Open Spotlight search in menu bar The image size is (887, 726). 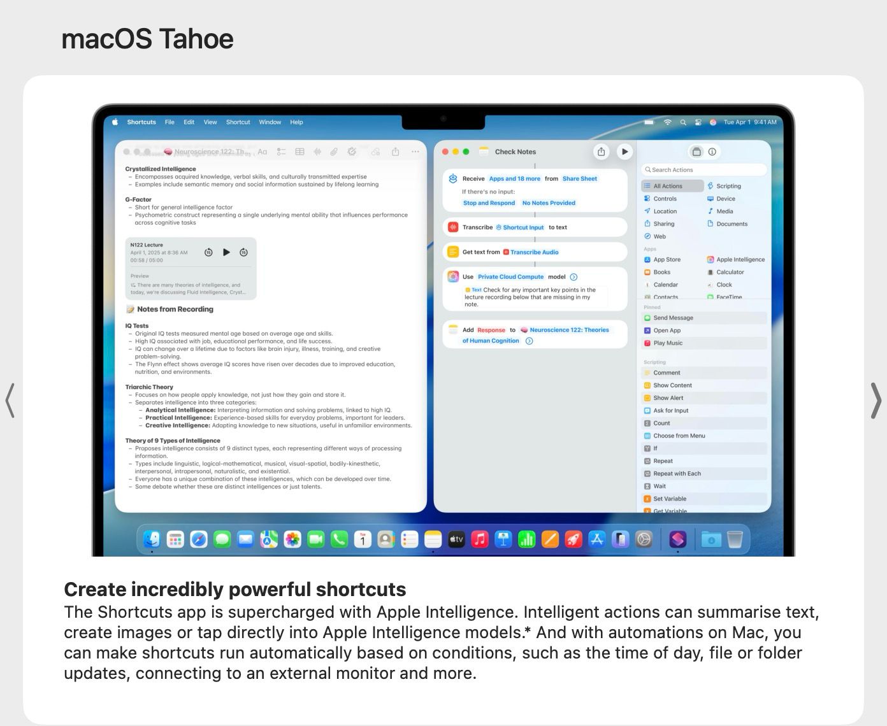click(683, 122)
